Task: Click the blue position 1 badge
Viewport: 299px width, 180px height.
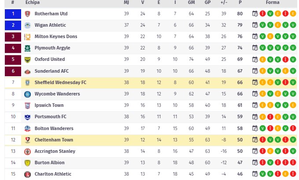Action: pos(13,14)
